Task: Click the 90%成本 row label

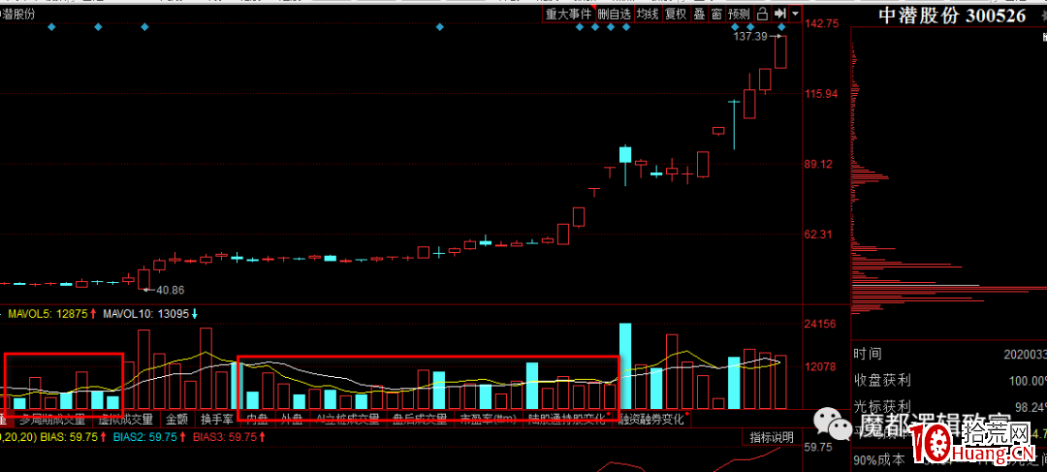Action: (879, 459)
